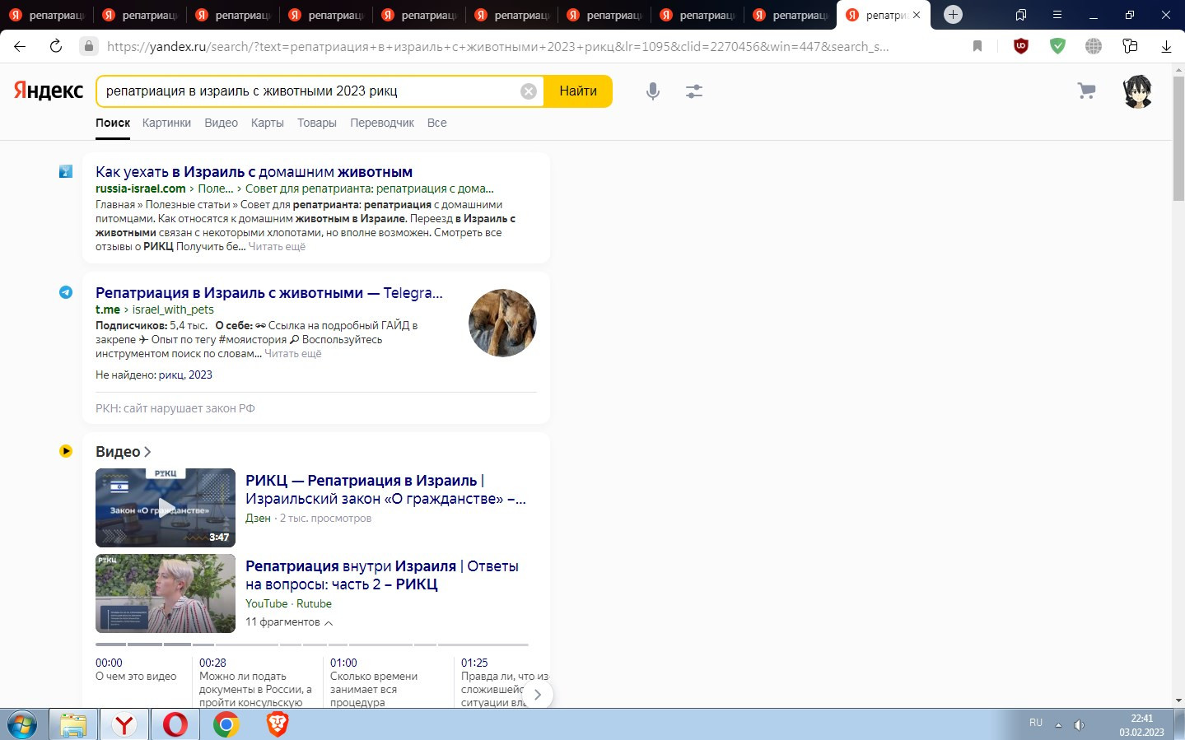This screenshot has height=740, width=1185.
Task: Open the Переводчик tab
Action: [x=382, y=123]
